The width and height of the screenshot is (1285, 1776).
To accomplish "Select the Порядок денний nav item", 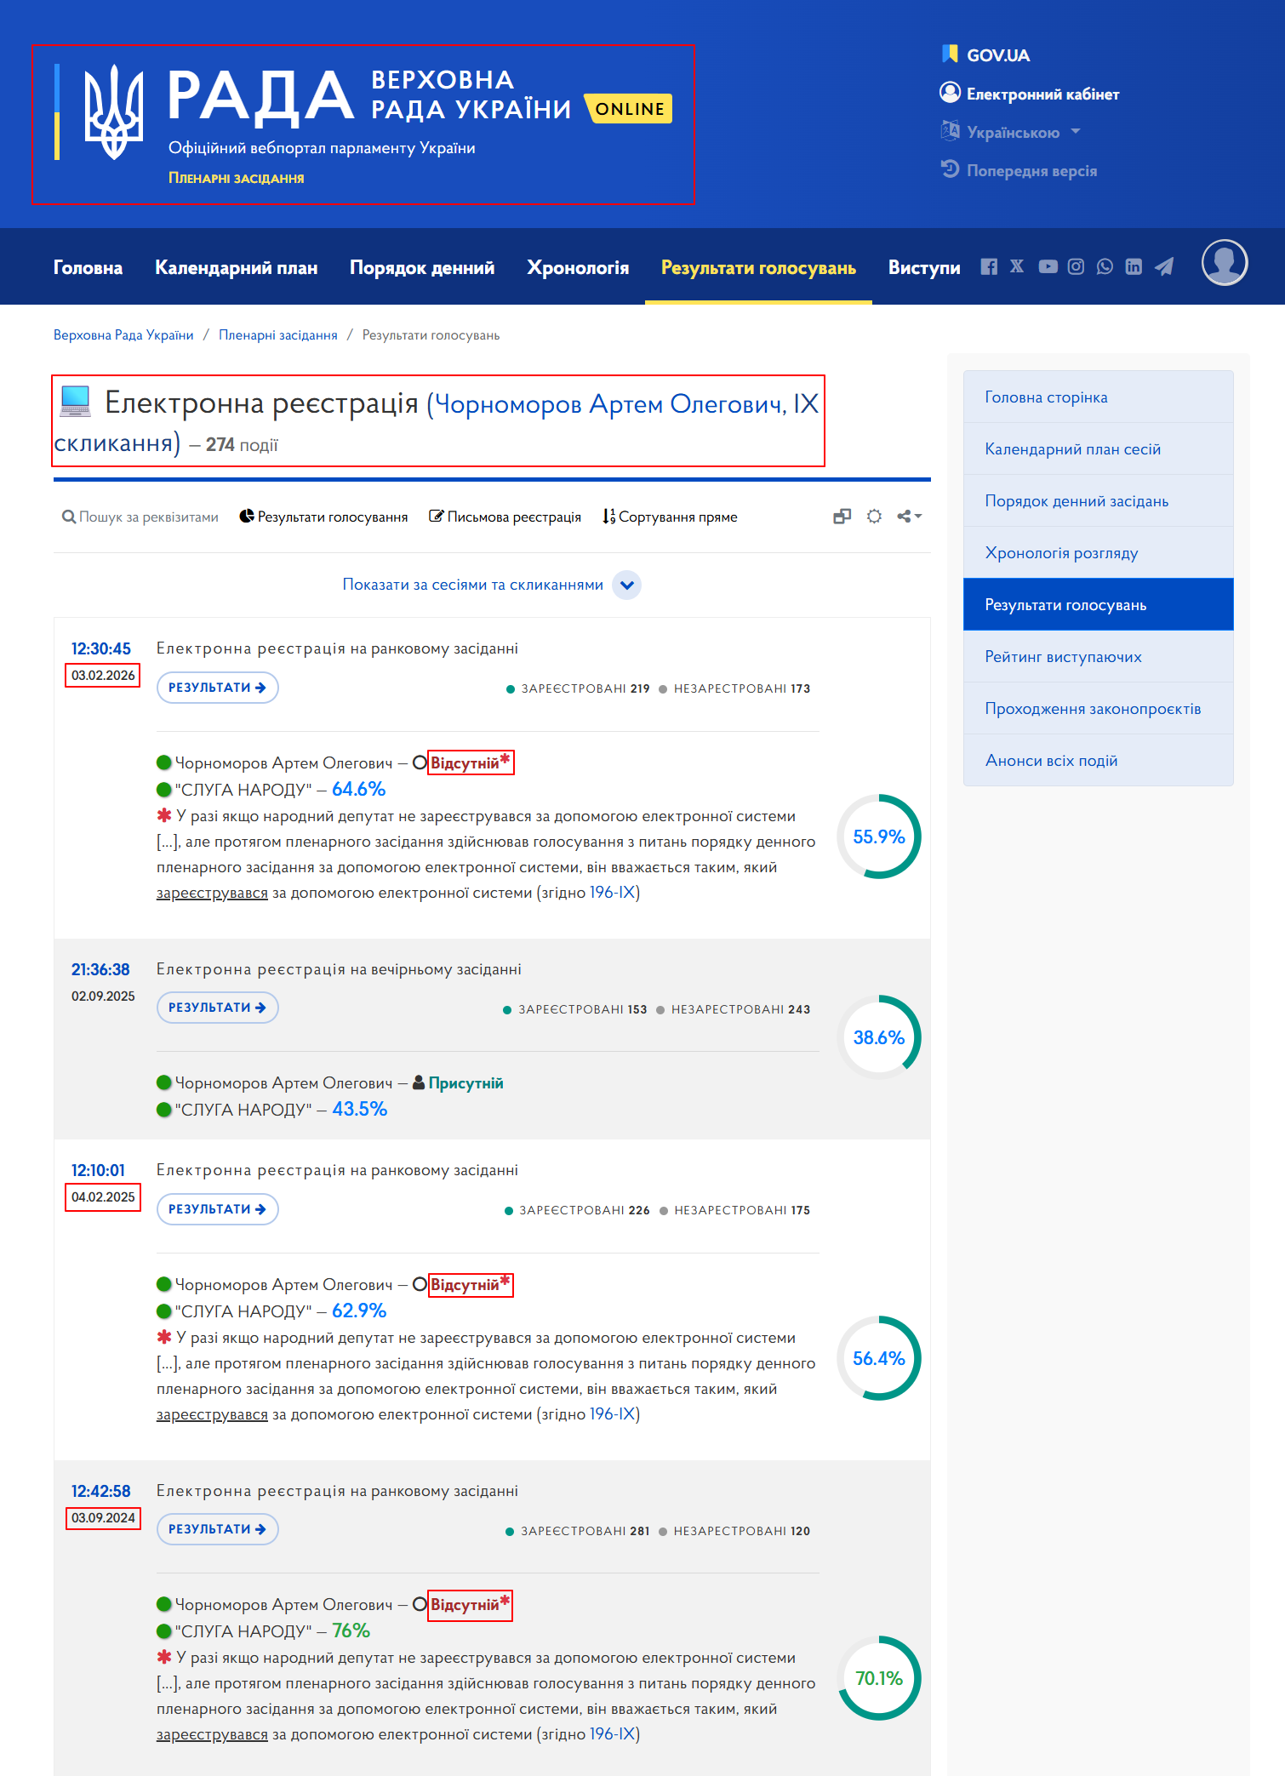I will 422,267.
